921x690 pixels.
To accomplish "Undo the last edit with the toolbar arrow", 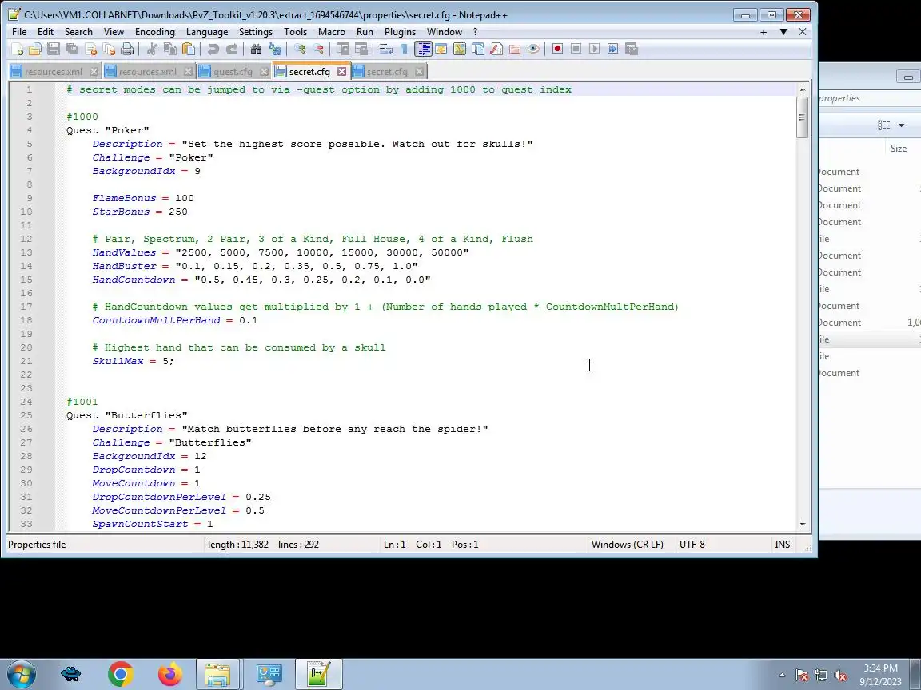I will 213,49.
